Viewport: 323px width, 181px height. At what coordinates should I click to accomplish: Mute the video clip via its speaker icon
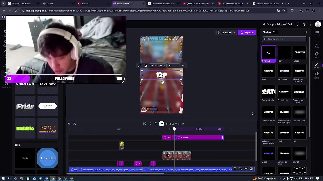(x=167, y=156)
